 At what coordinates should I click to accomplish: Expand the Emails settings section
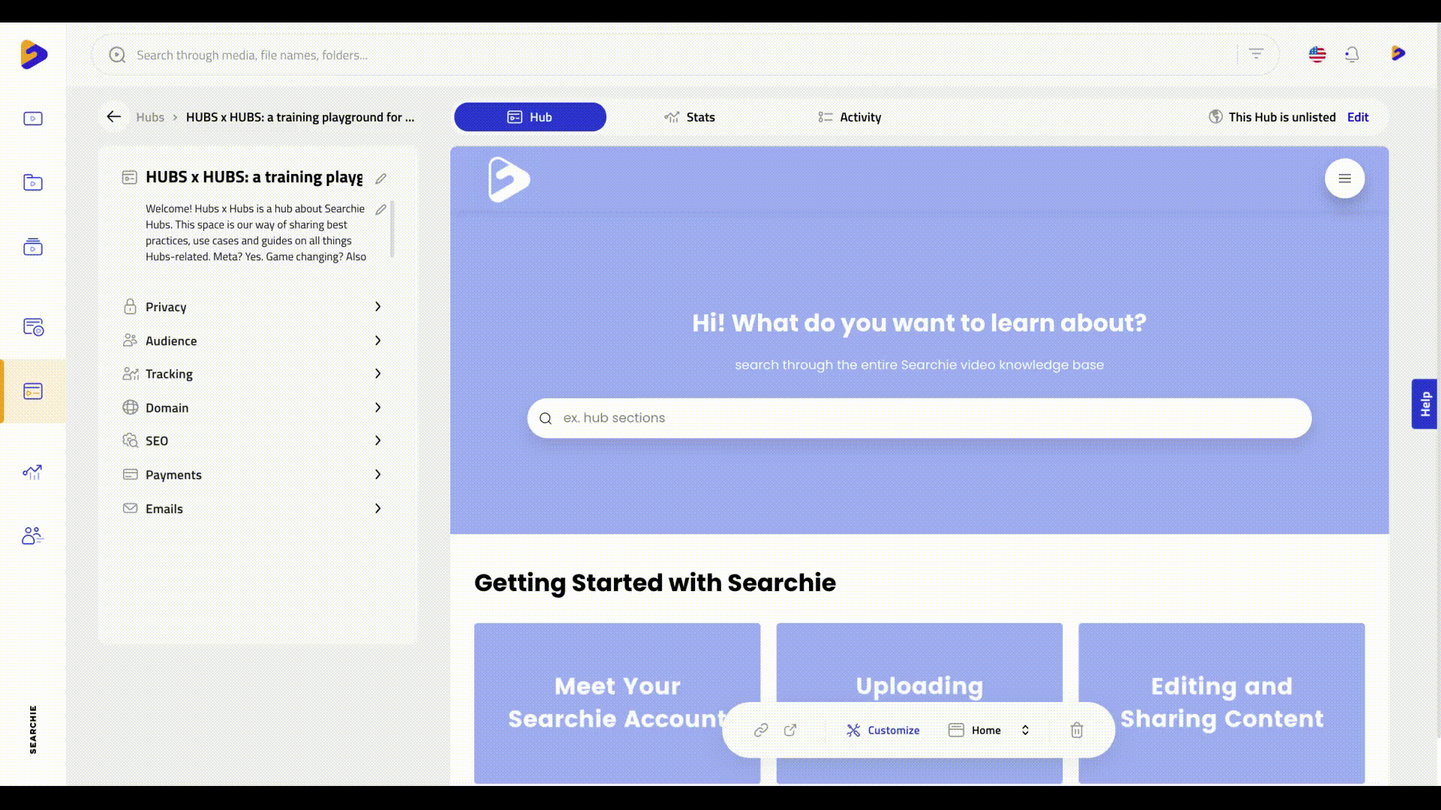coord(253,508)
